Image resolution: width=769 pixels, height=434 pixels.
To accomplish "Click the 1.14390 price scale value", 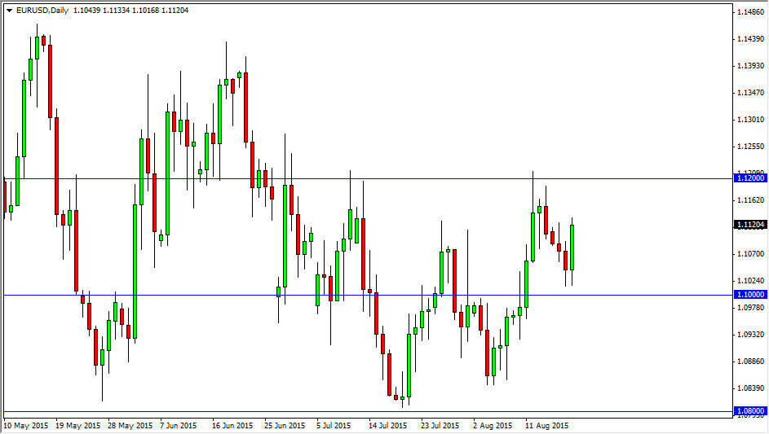I will [751, 39].
